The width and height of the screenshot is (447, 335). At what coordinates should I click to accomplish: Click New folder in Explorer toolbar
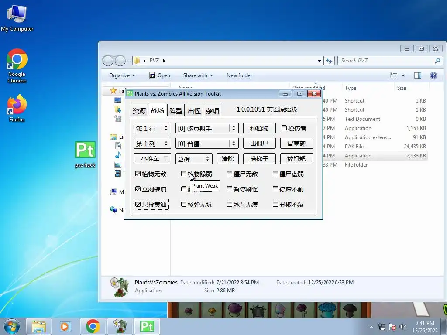(x=239, y=75)
